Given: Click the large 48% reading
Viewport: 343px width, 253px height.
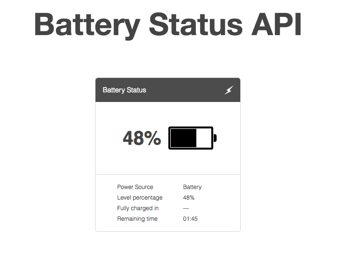Looking at the screenshot, I should [141, 138].
